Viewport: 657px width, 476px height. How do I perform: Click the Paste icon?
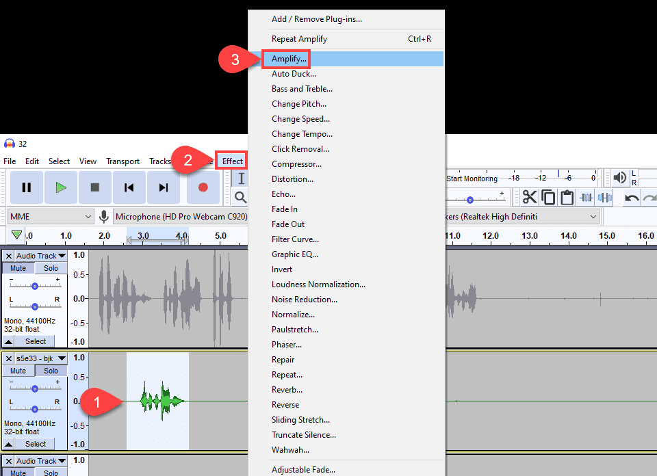point(566,197)
